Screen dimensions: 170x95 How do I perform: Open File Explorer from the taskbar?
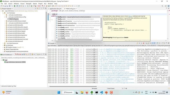[82, 92]
